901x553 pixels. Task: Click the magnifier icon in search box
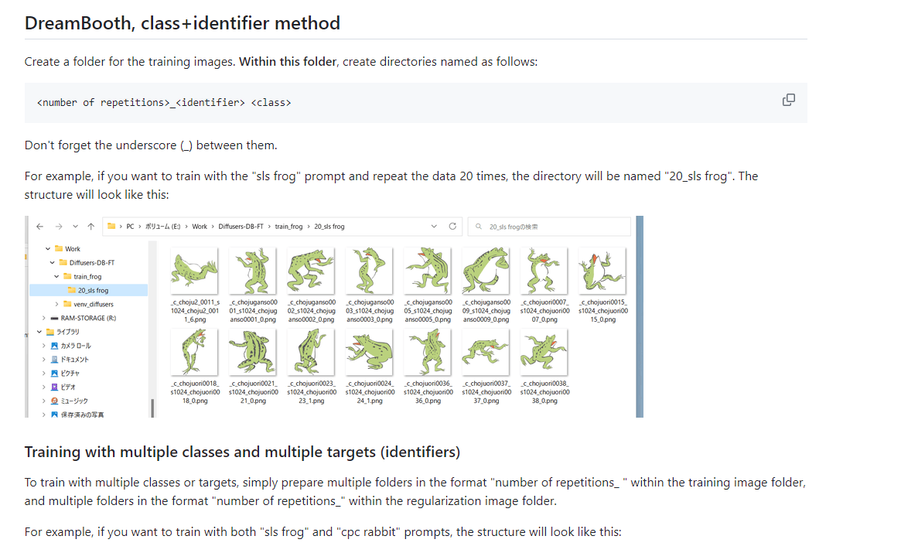[x=480, y=227]
